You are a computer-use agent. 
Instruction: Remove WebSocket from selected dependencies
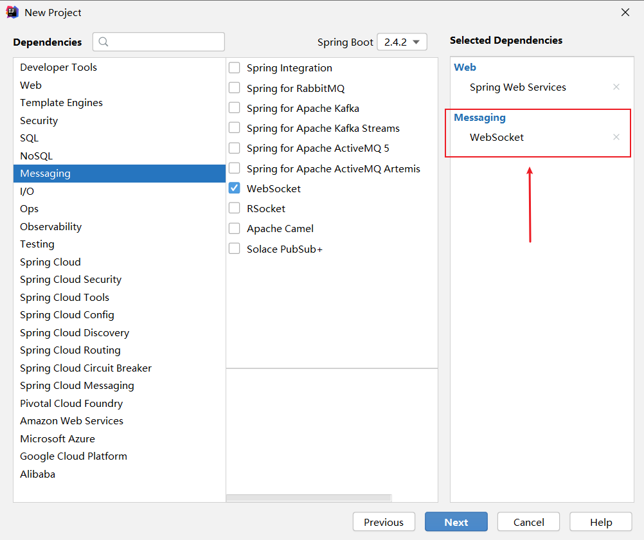[x=616, y=137]
